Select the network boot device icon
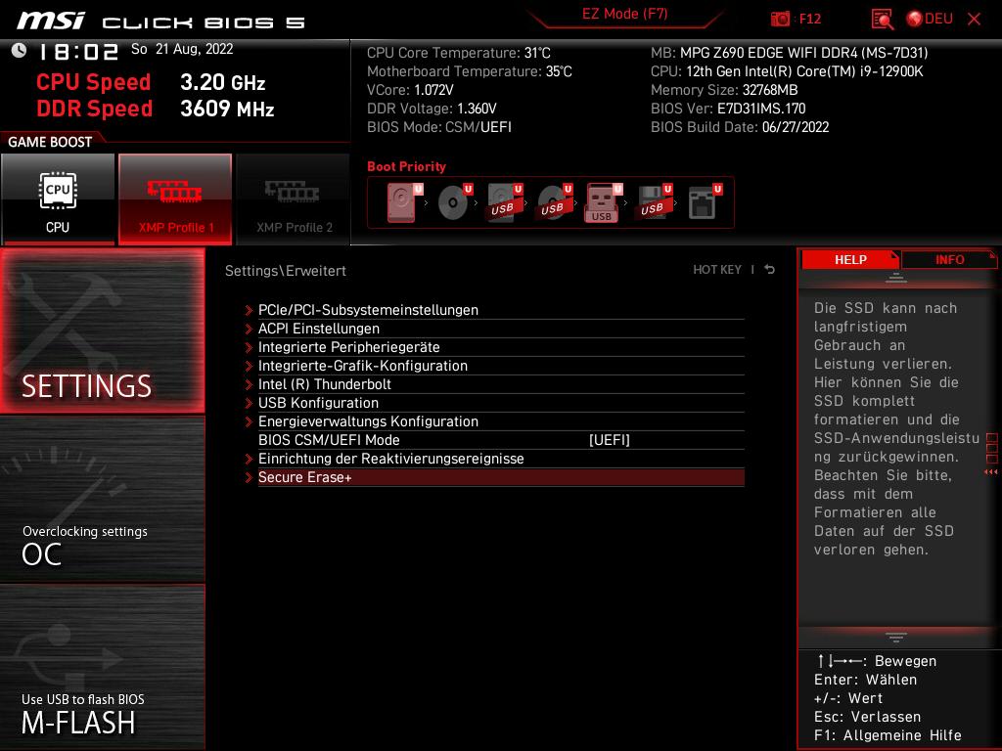The height and width of the screenshot is (751, 1002). pyautogui.click(x=705, y=202)
